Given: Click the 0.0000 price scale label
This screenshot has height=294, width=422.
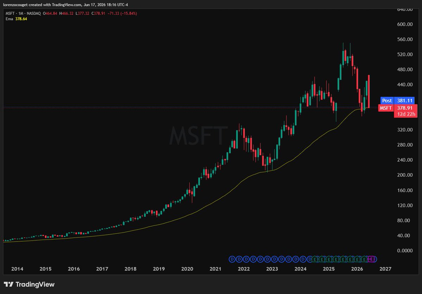Looking at the screenshot, I should 404,251.
